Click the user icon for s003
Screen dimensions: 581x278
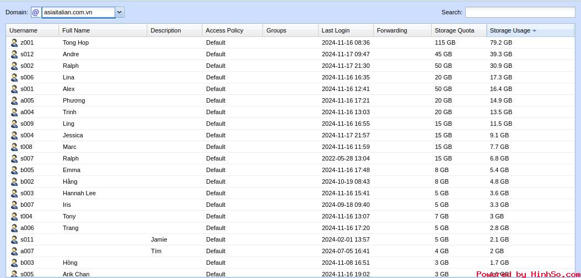[14, 193]
